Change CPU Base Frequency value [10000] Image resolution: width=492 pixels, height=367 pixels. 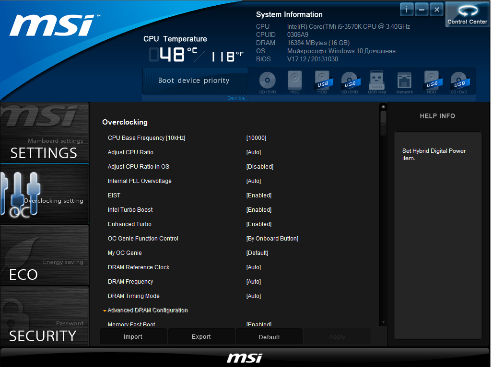pos(256,138)
